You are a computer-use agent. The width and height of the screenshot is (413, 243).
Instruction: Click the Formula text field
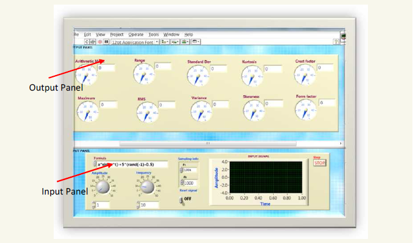tap(132, 165)
